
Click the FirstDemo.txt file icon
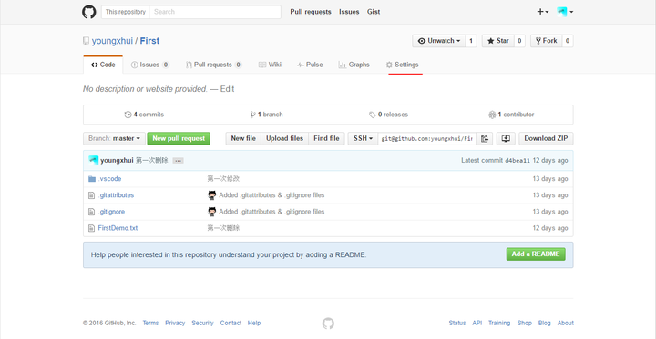92,228
